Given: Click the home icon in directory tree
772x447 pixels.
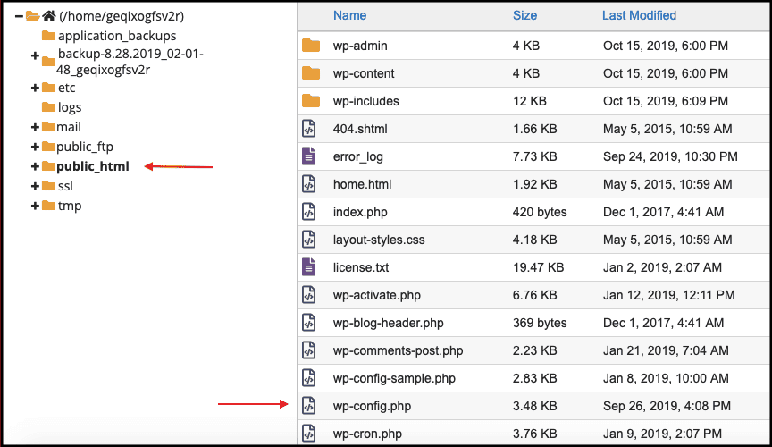Looking at the screenshot, I should pyautogui.click(x=49, y=16).
